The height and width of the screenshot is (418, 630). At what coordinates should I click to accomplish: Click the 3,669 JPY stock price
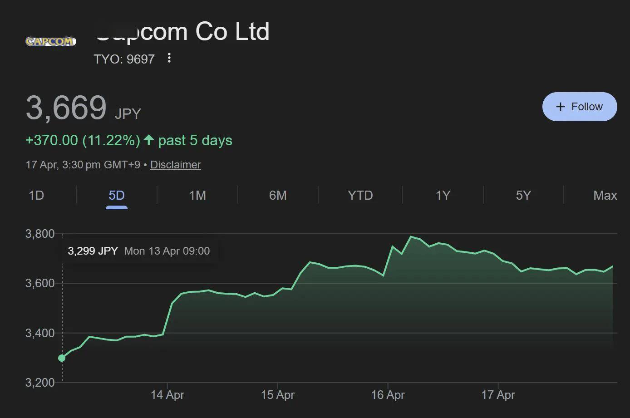click(x=66, y=108)
